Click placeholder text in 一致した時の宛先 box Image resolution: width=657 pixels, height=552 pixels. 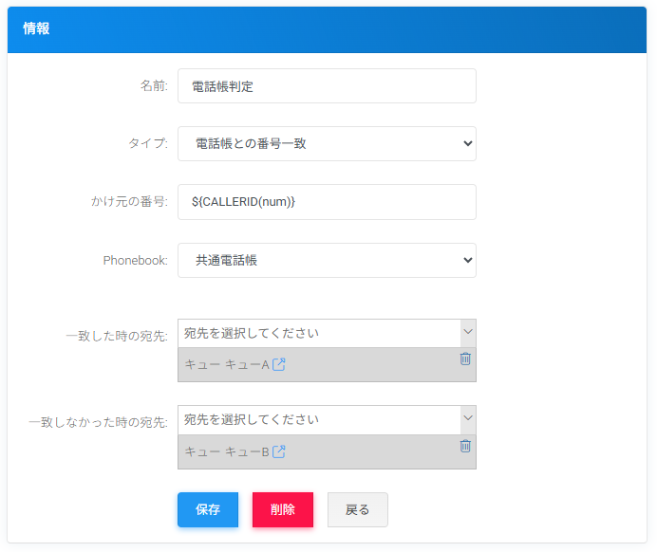[x=252, y=334]
